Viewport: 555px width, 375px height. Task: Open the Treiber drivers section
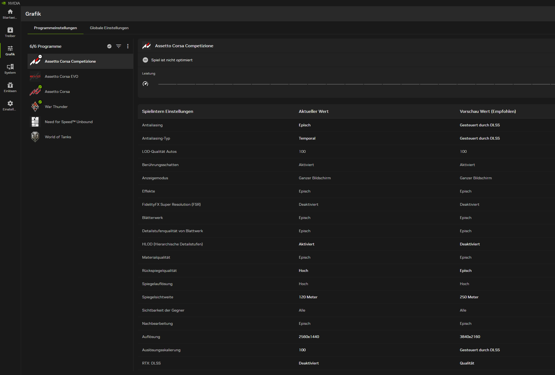click(x=10, y=30)
